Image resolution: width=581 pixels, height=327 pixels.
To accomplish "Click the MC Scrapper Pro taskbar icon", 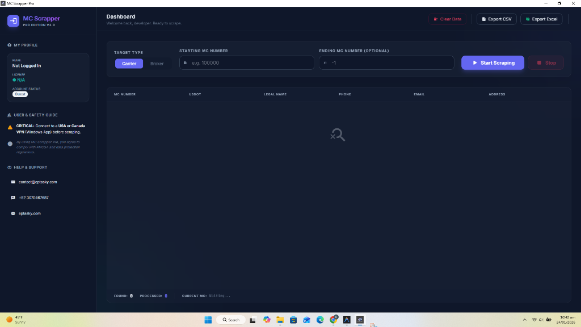I will 360,320.
